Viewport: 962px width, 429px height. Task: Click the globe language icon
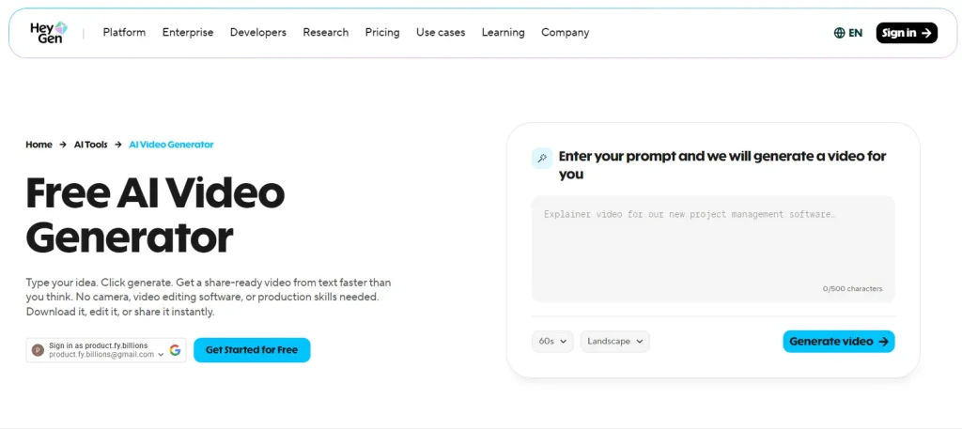pyautogui.click(x=839, y=33)
